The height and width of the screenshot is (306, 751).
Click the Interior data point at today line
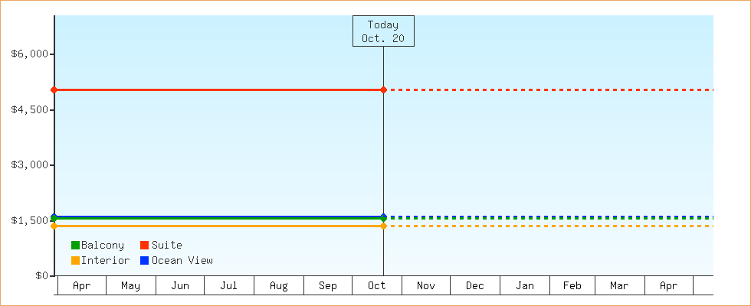[383, 226]
